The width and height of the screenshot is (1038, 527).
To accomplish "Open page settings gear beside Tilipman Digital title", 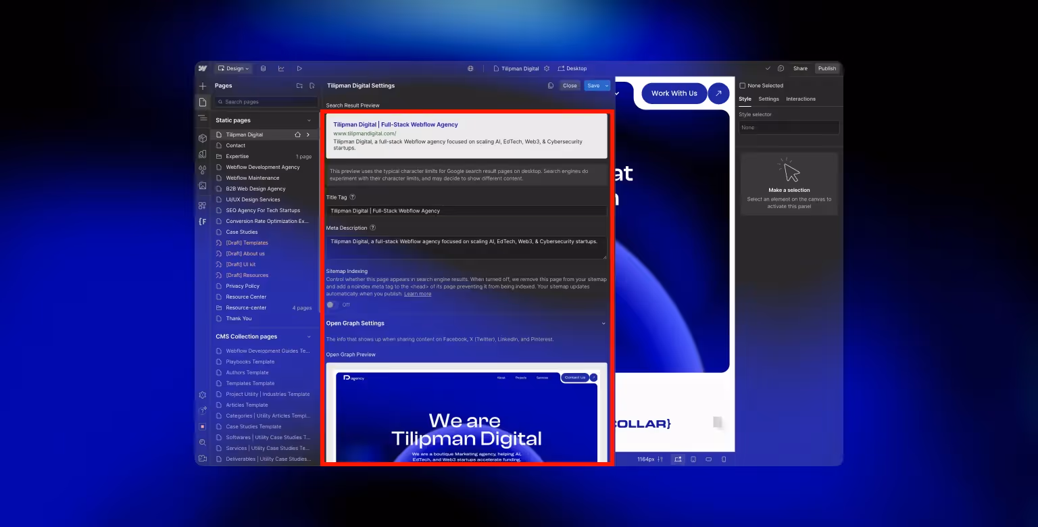I will click(547, 68).
